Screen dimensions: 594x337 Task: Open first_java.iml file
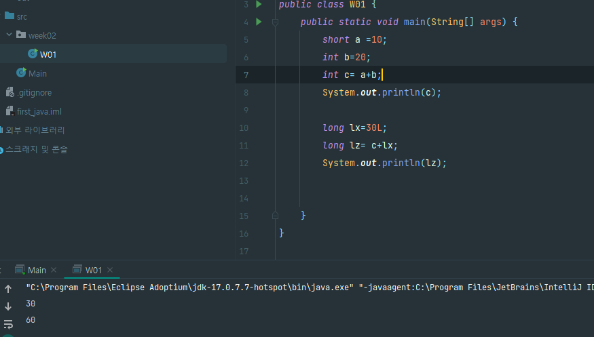coord(39,112)
